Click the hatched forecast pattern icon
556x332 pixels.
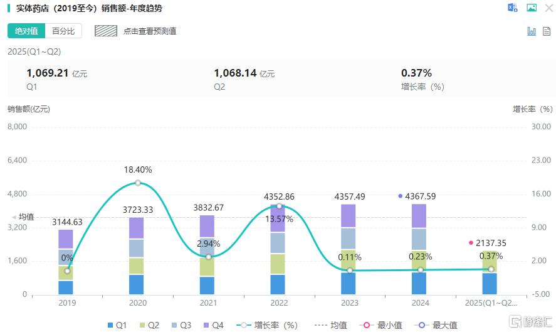[106, 31]
